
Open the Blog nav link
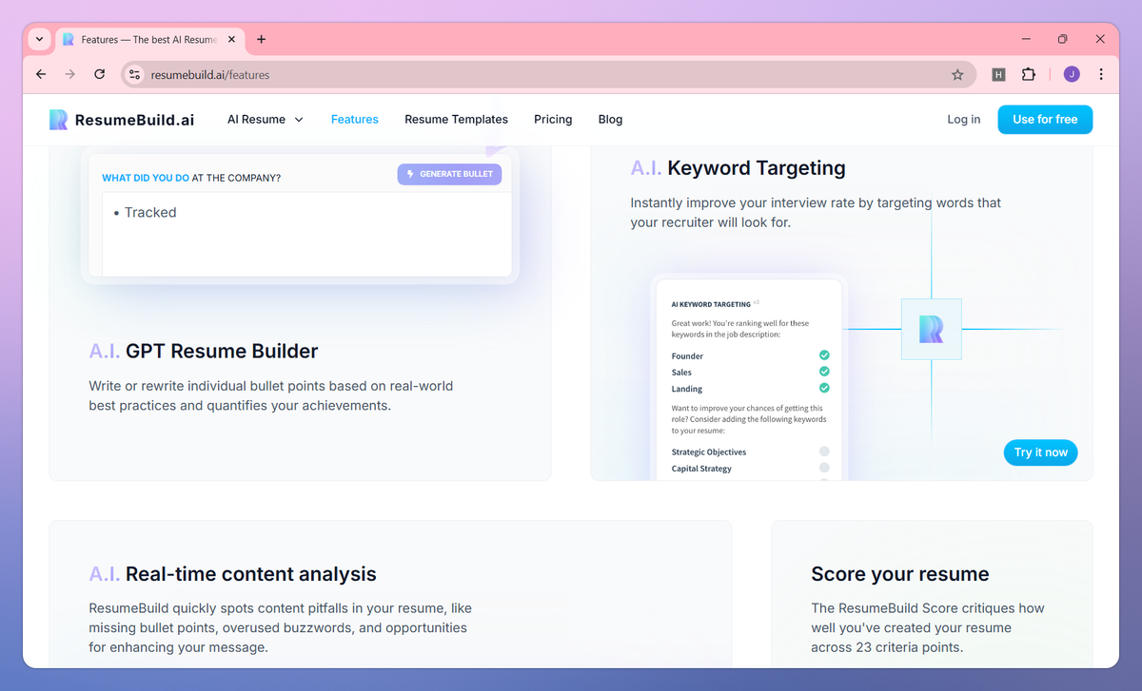610,120
